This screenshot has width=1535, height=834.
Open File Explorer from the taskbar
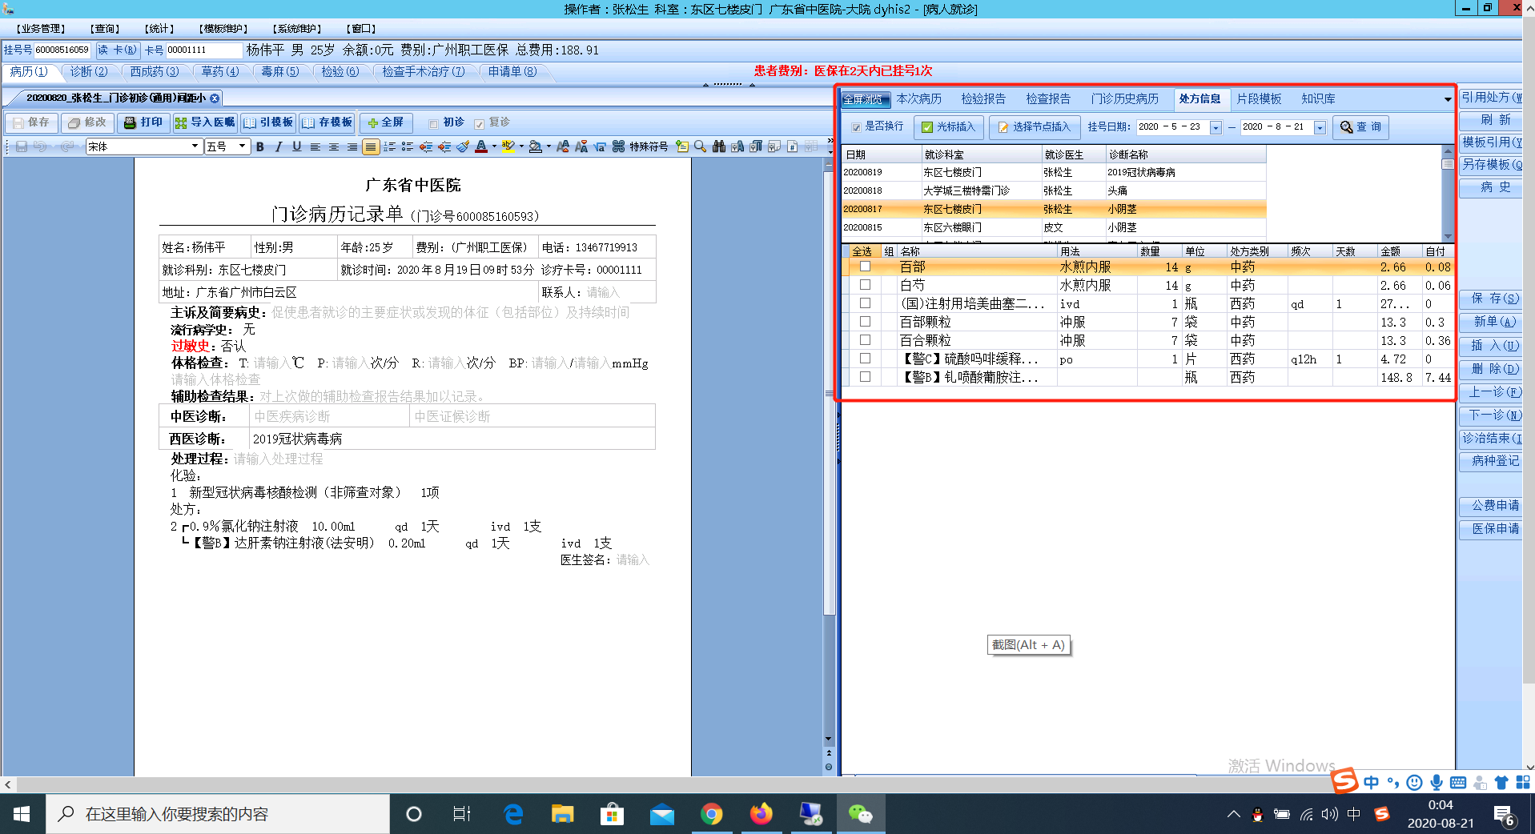click(x=562, y=814)
